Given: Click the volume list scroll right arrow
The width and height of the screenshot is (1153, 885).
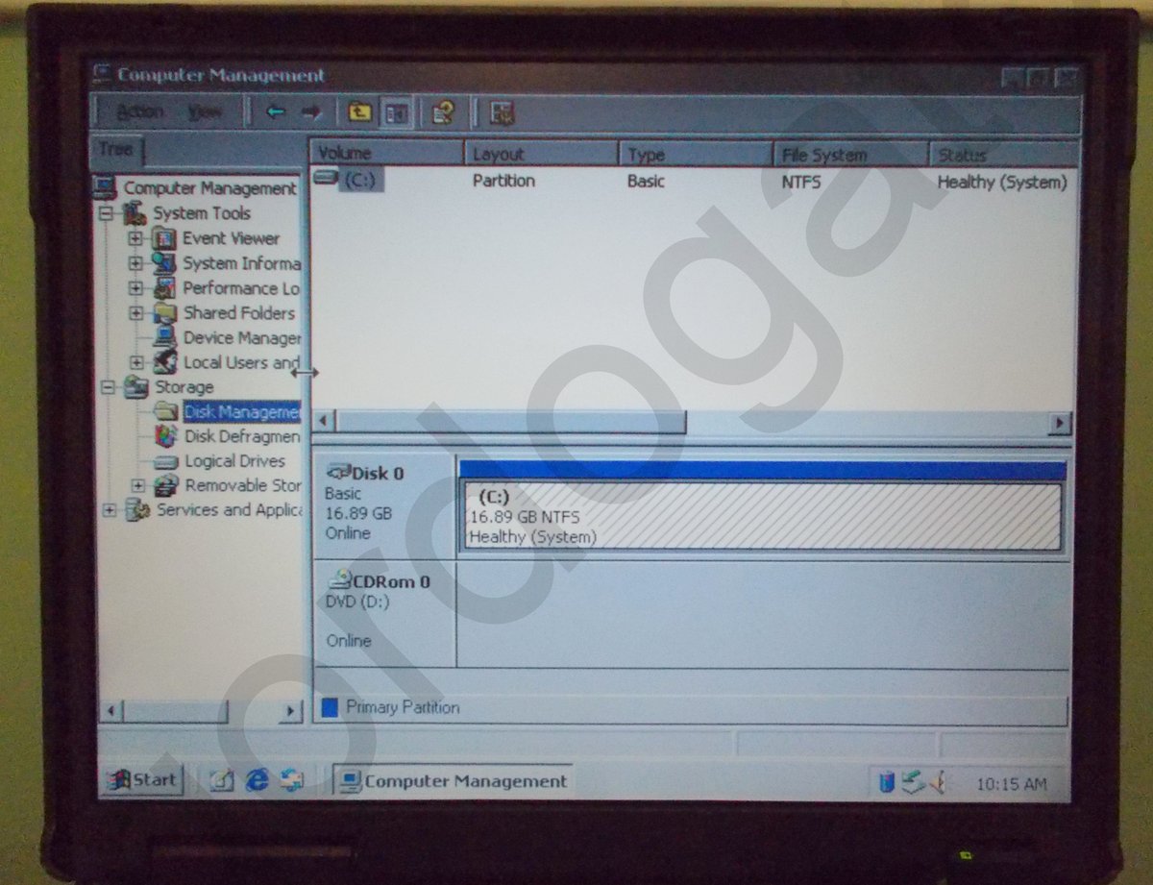Looking at the screenshot, I should [1060, 422].
